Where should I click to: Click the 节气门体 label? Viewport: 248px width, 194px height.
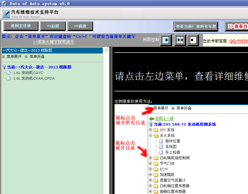pyautogui.click(x=167, y=164)
